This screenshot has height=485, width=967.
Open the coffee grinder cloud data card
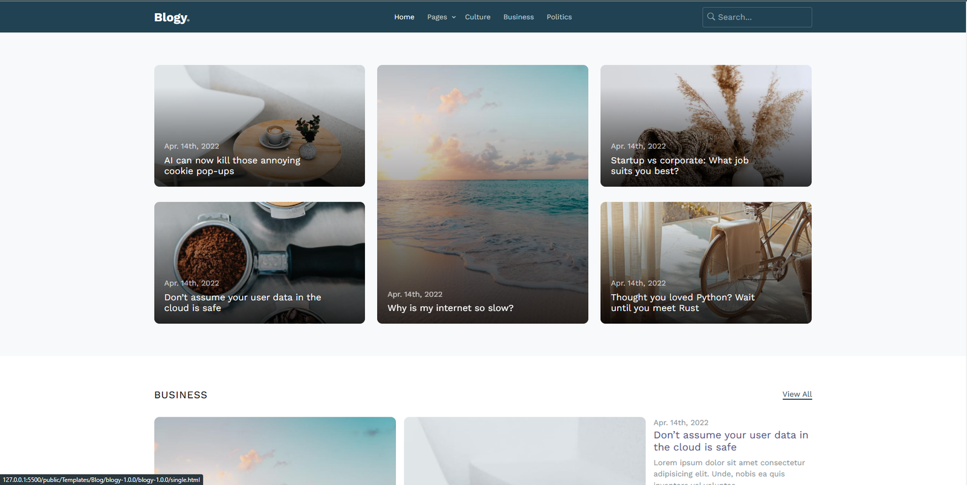pos(259,248)
